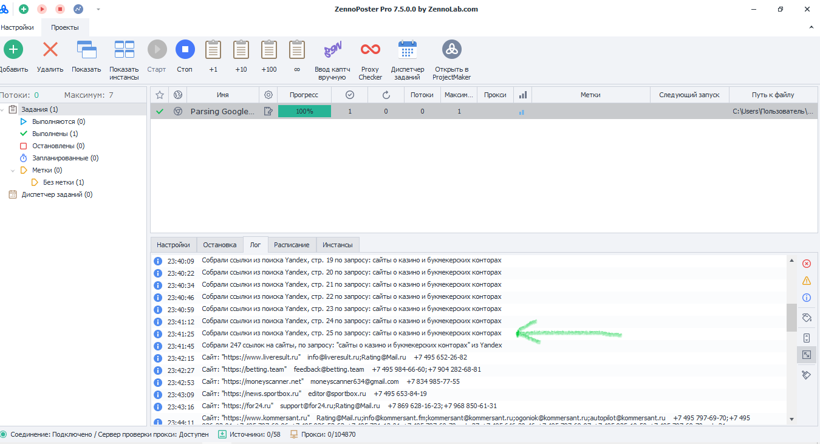The width and height of the screenshot is (820, 444).
Task: Click Открыть в ProjectMaker
Action: [452, 61]
